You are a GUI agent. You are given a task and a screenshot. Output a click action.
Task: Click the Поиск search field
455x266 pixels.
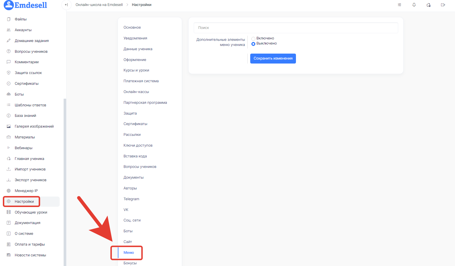pyautogui.click(x=296, y=28)
